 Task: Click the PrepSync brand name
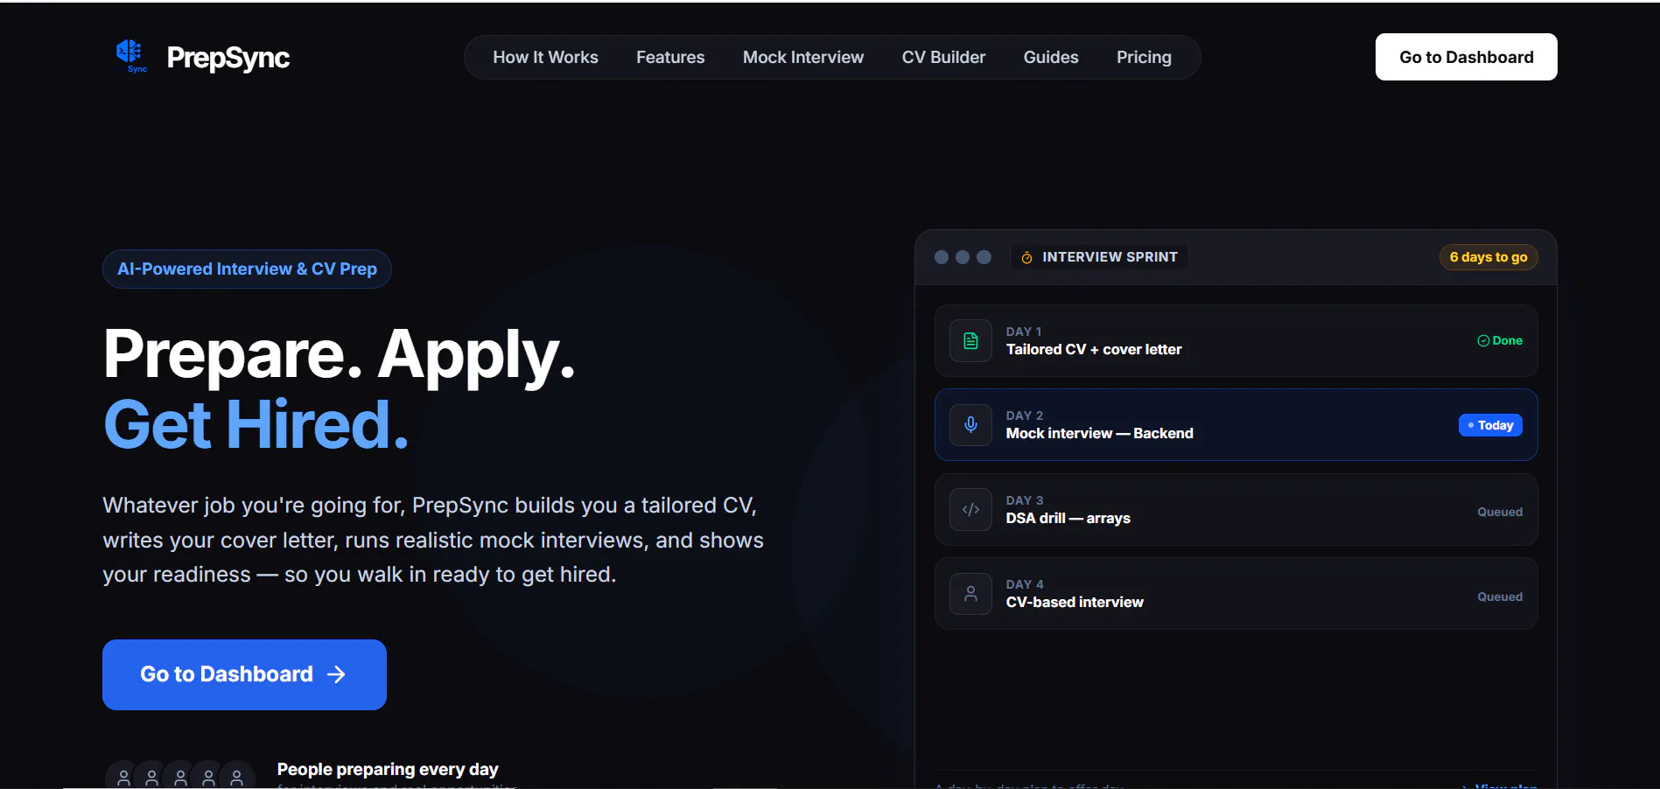click(228, 58)
